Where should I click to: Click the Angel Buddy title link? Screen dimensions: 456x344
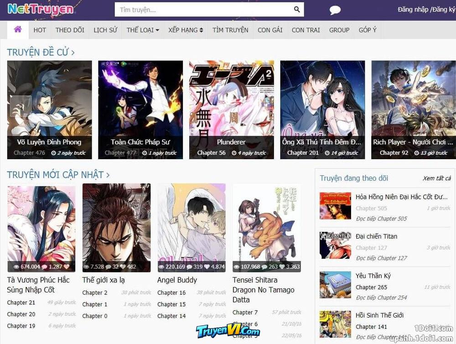(x=177, y=280)
